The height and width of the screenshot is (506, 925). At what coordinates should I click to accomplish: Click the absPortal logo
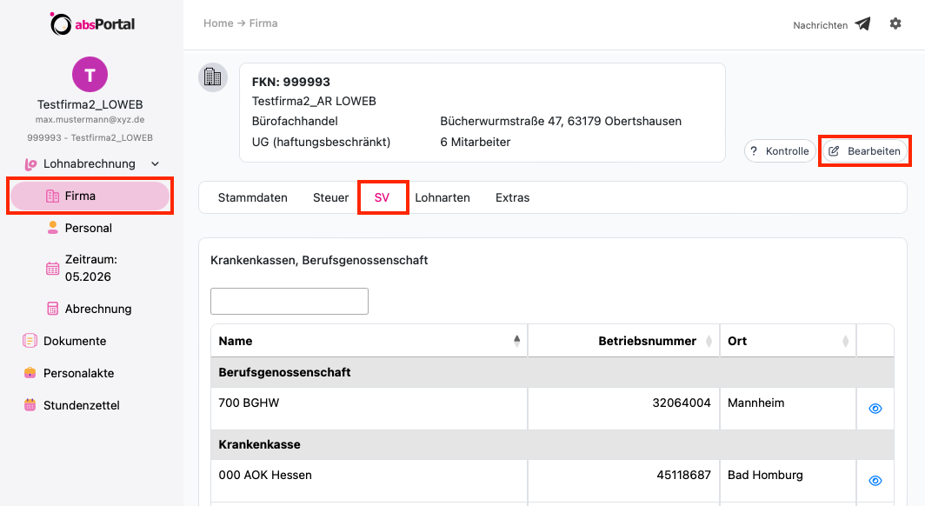coord(92,23)
